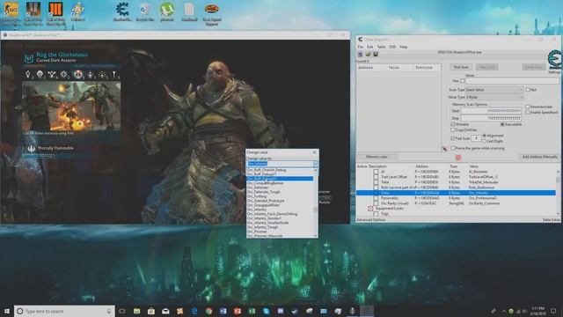Open the File menu in Cheat Engine
This screenshot has width=563, height=317.
pos(360,47)
